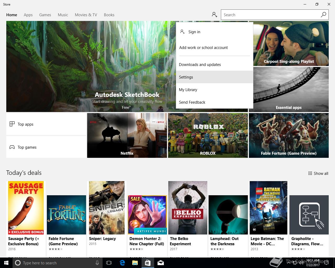Screen dimensions: 335x268
Task: Click Type here to search box
Action: (x=57, y=263)
